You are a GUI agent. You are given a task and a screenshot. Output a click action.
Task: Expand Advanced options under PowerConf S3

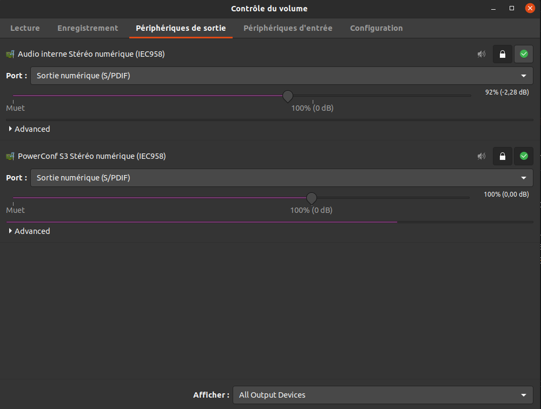30,231
